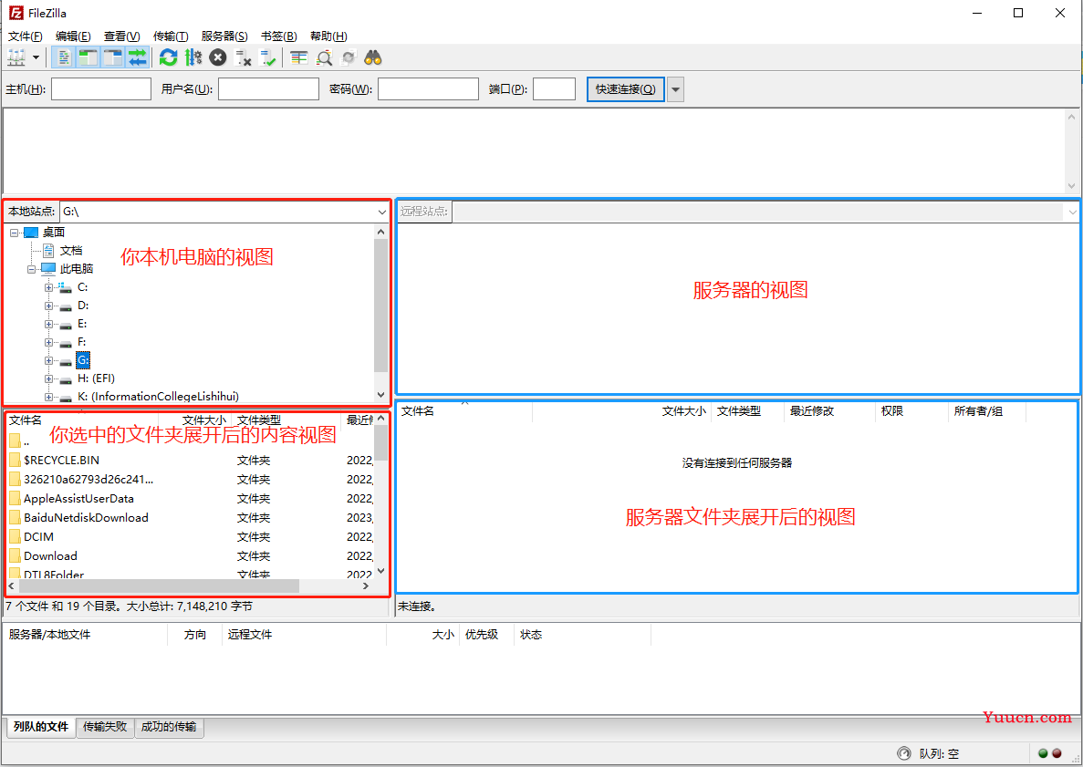Expand the F: drive node
This screenshot has height=767, width=1083.
[48, 342]
